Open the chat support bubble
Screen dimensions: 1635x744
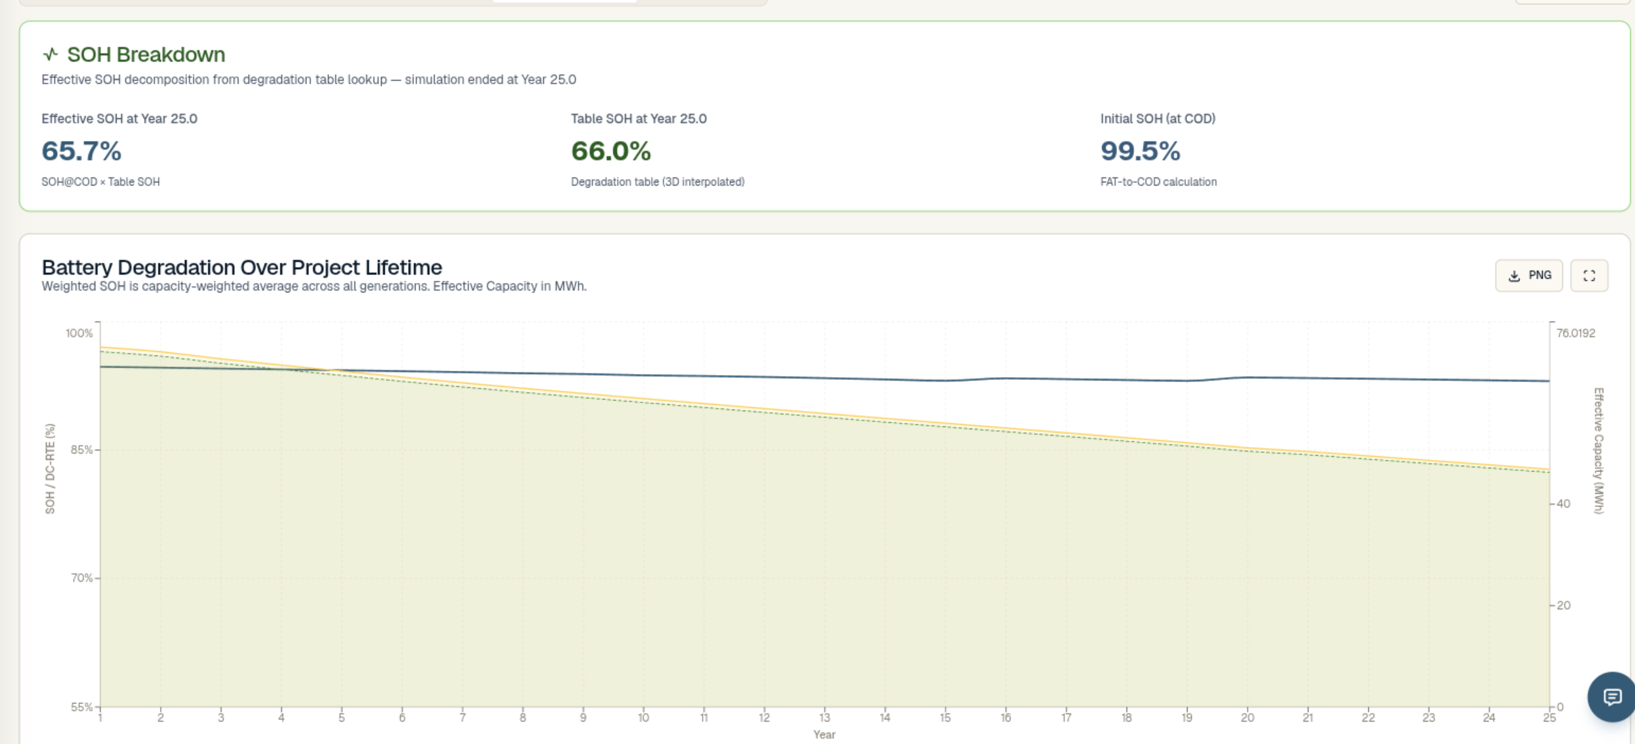pos(1612,697)
